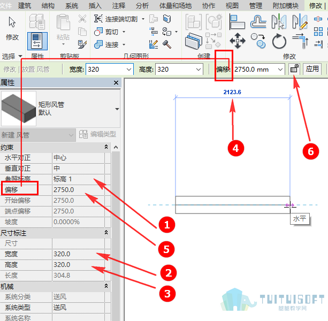The height and width of the screenshot is (321, 328).
Task: Click the 应用 apply button
Action: click(312, 69)
